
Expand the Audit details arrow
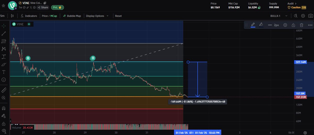pyautogui.click(x=296, y=4)
